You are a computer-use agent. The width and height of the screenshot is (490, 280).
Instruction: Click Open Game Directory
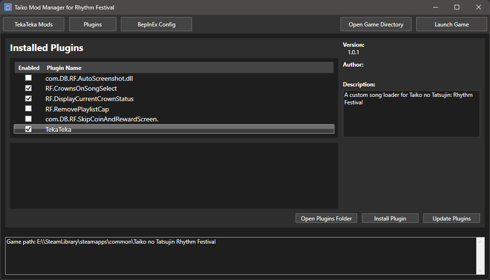pyautogui.click(x=376, y=24)
